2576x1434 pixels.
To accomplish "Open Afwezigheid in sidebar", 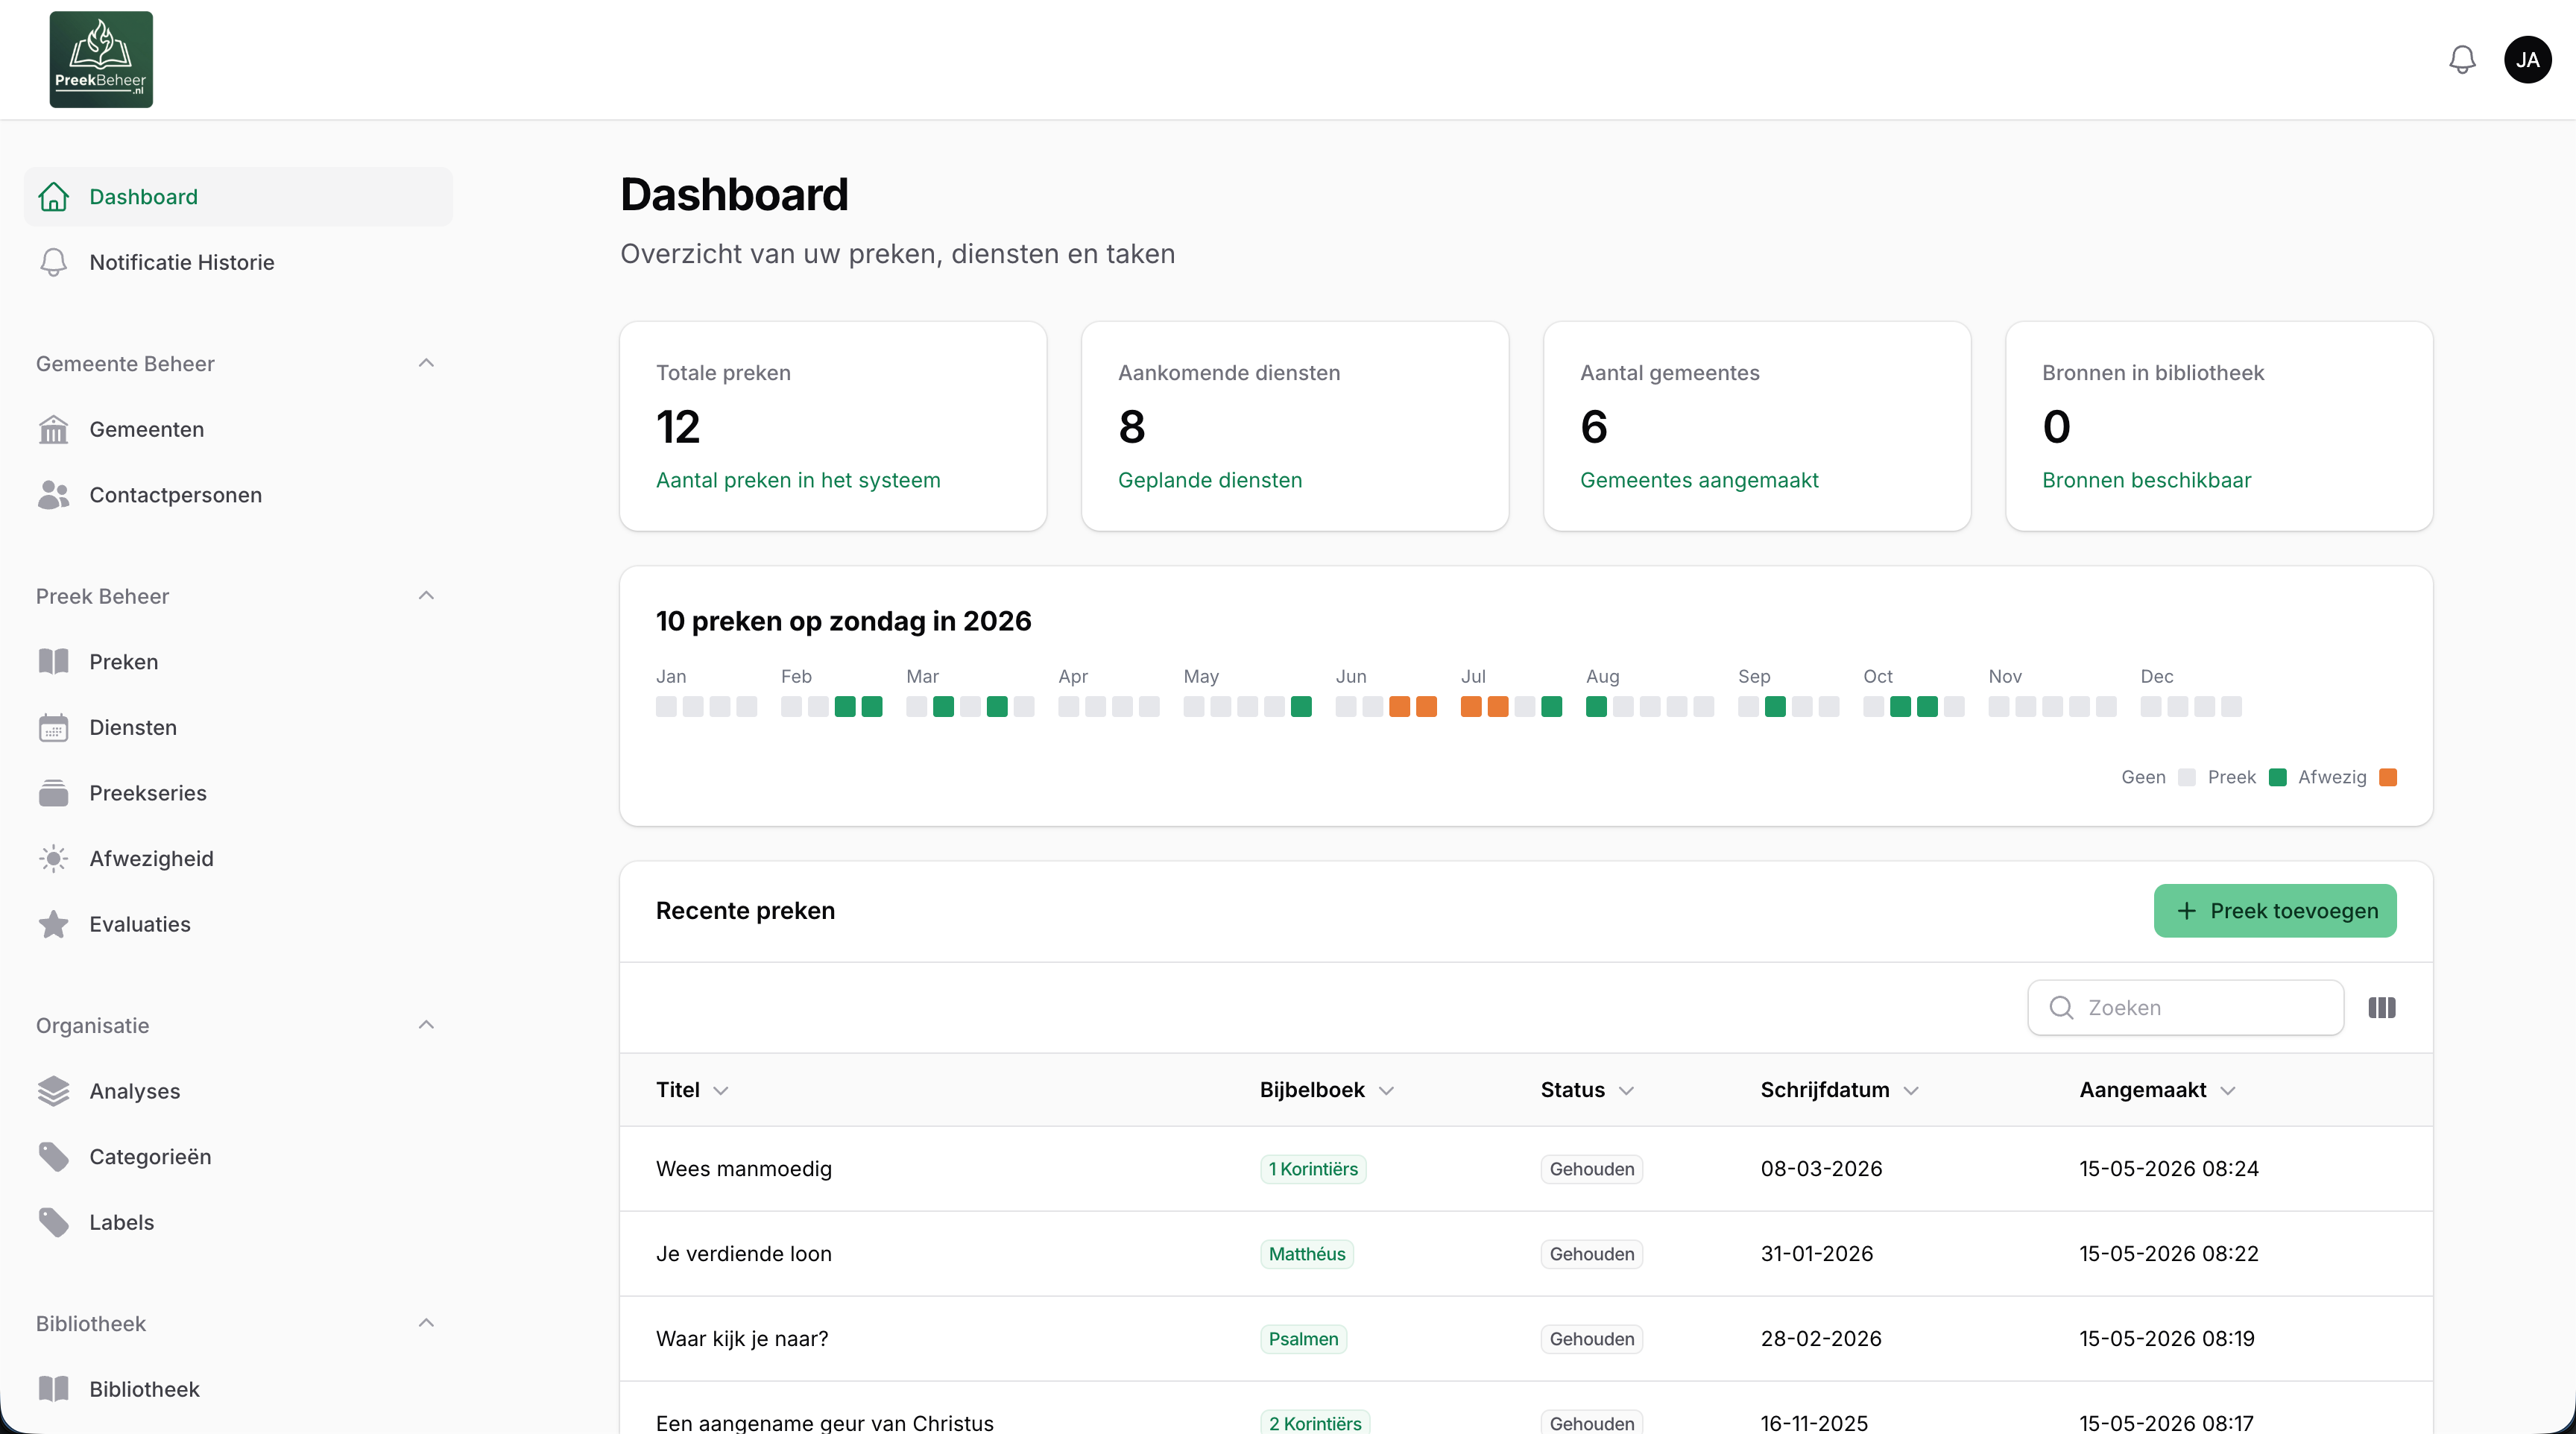I will [238, 858].
